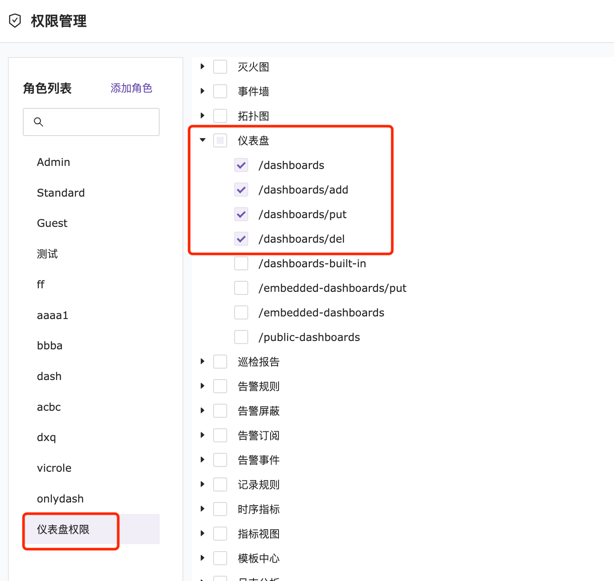Viewport: 614px width, 581px height.
Task: Click the shield icon next to 权限管理
Action: click(x=15, y=21)
